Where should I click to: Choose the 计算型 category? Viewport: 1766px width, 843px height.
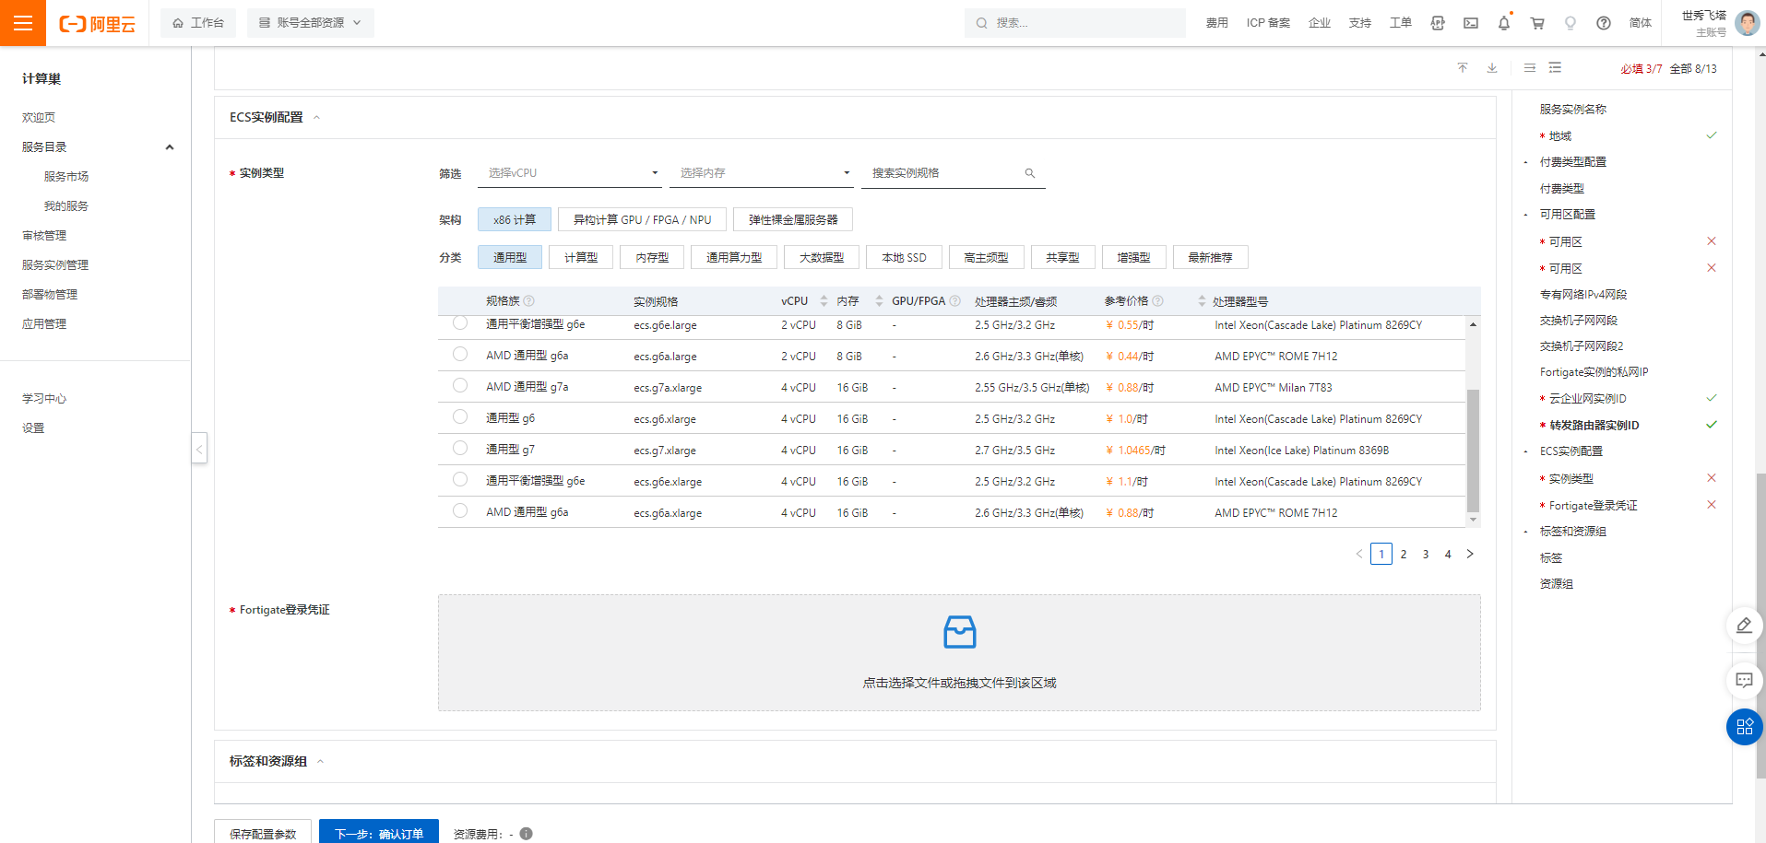[x=581, y=258]
